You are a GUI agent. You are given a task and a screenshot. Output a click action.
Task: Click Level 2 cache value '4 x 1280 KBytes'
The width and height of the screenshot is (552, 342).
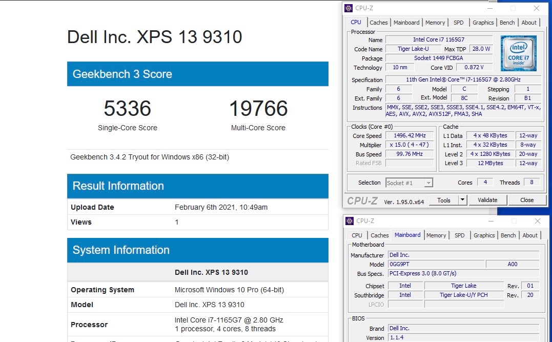(x=490, y=154)
